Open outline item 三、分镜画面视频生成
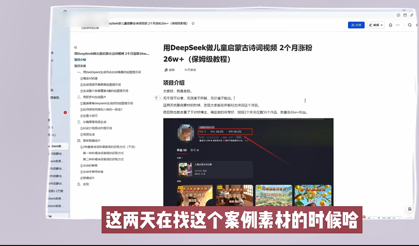This screenshot has height=246, width=419. 92,122
